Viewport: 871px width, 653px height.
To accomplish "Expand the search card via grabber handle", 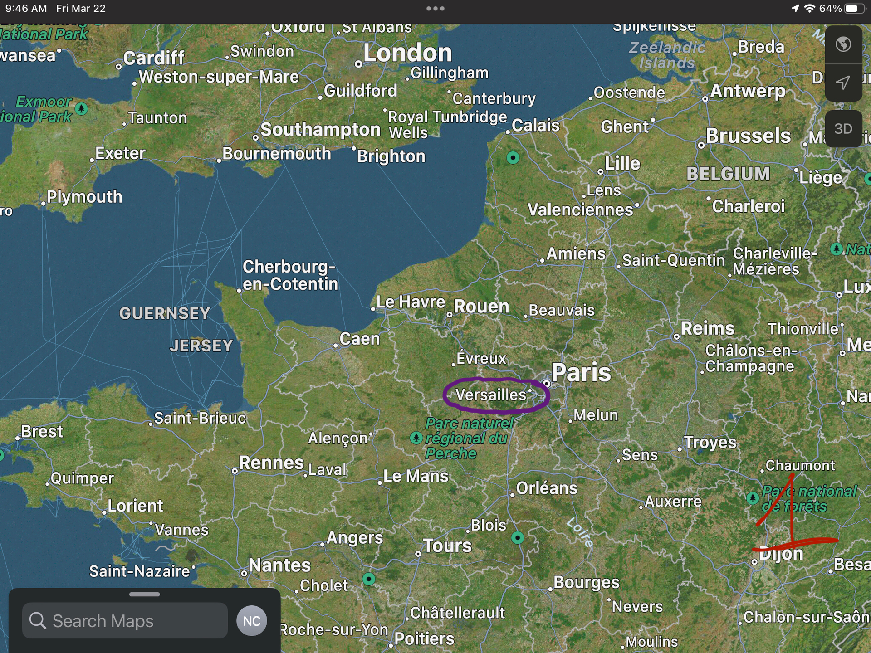I will 144,595.
